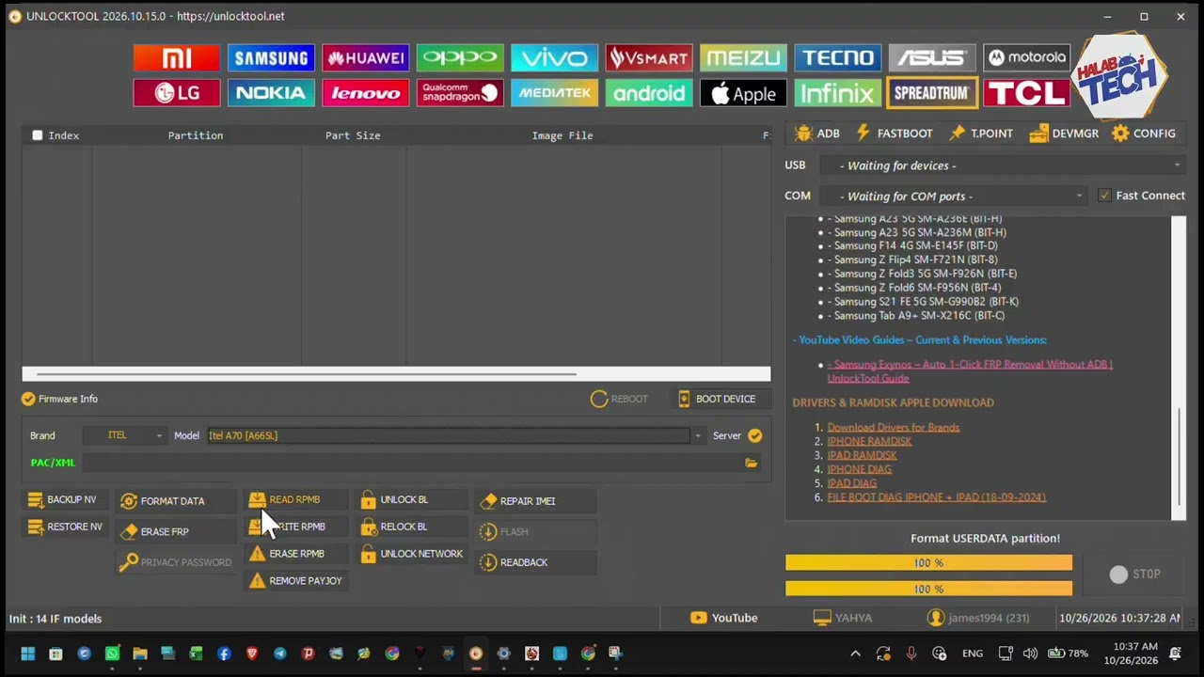Open the Infinix brand section
The image size is (1204, 677).
pyautogui.click(x=837, y=93)
